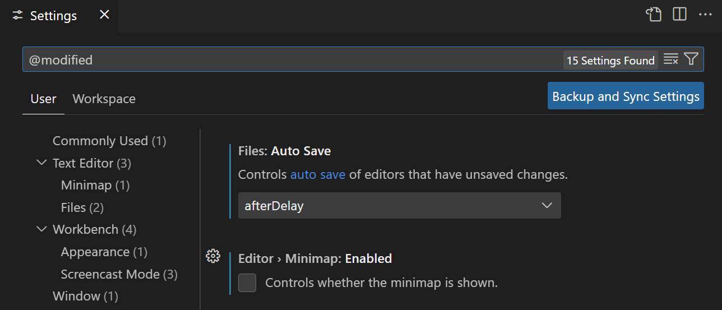Open Settings JSON file icon
722x310 pixels.
(654, 15)
